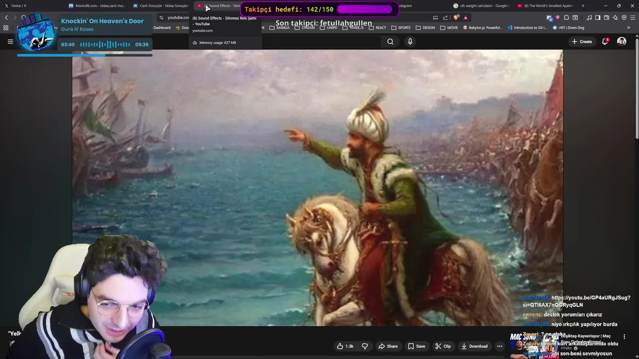Image resolution: width=639 pixels, height=359 pixels.
Task: Like the video with 1.3k likes
Action: click(x=345, y=346)
